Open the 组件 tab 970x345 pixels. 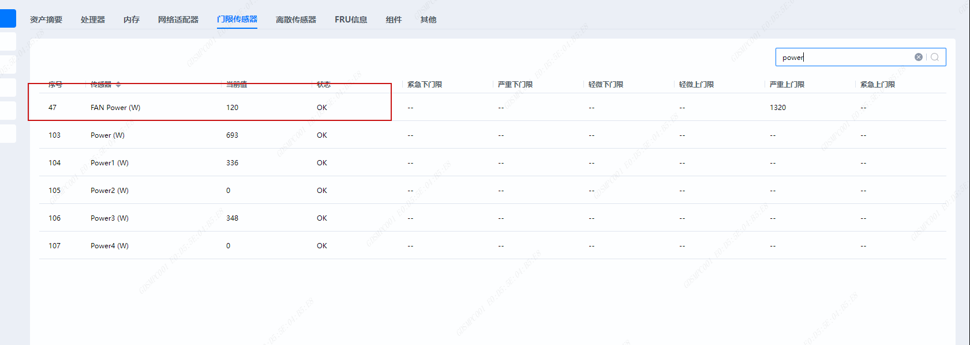click(x=394, y=20)
